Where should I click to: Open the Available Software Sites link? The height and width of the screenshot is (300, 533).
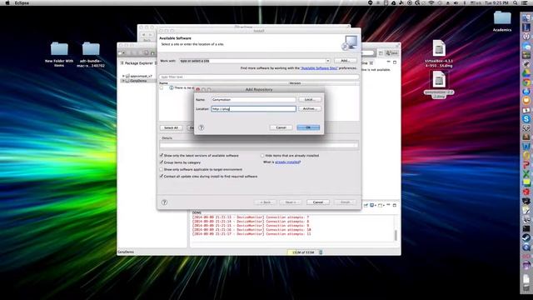pos(319,68)
